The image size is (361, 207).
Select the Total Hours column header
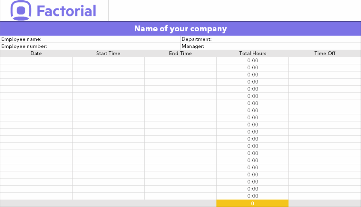pos(252,54)
